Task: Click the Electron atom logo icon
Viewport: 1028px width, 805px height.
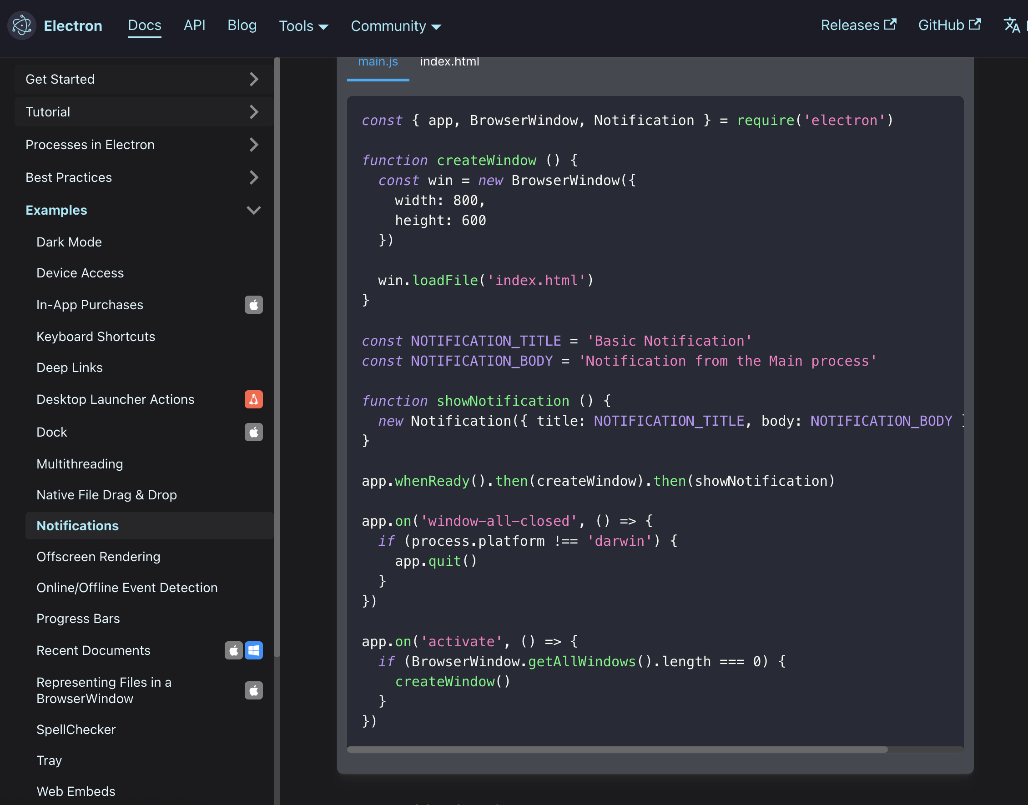Action: 22,25
